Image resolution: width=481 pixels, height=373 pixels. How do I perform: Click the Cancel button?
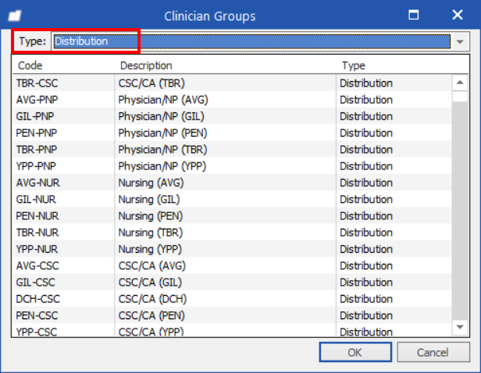(x=433, y=352)
